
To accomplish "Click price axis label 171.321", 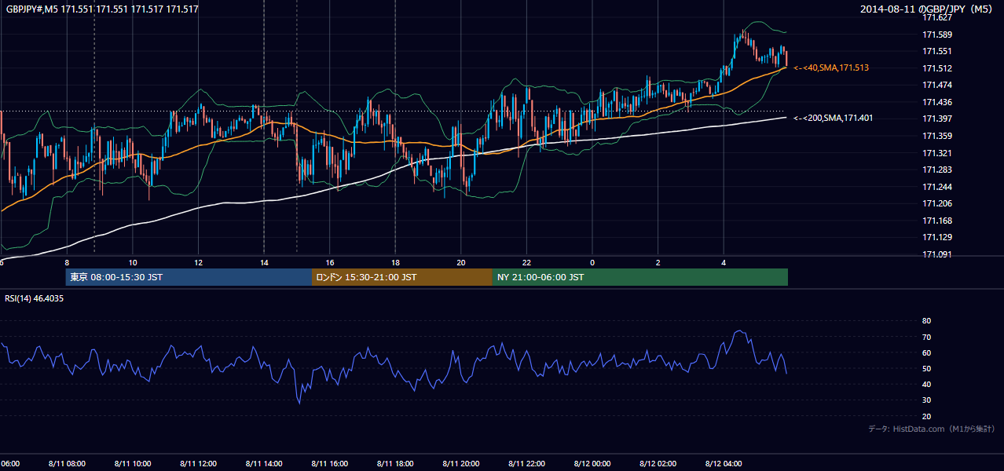I will [x=936, y=153].
